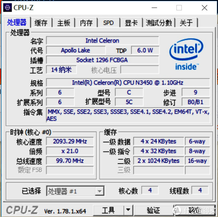Minimize the CPU-Z window
This screenshot has width=218, height=217.
pyautogui.click(x=154, y=8)
